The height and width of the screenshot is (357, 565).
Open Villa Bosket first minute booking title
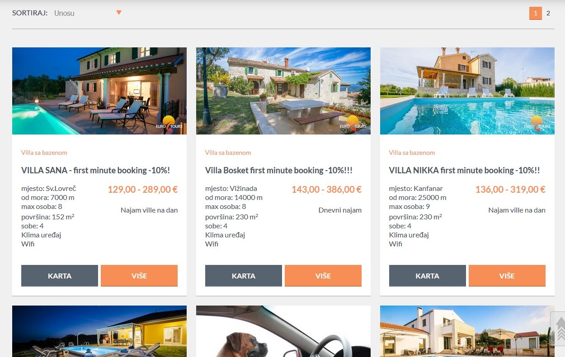(279, 171)
